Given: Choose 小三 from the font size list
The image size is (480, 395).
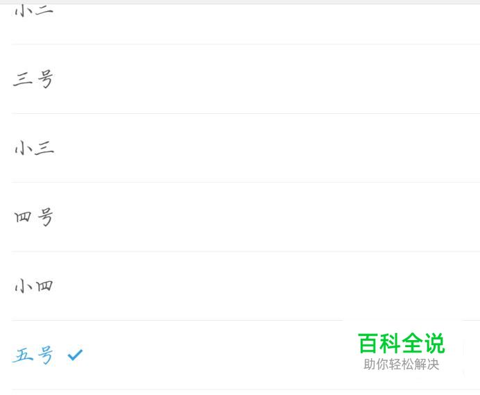Looking at the screenshot, I should [x=34, y=148].
